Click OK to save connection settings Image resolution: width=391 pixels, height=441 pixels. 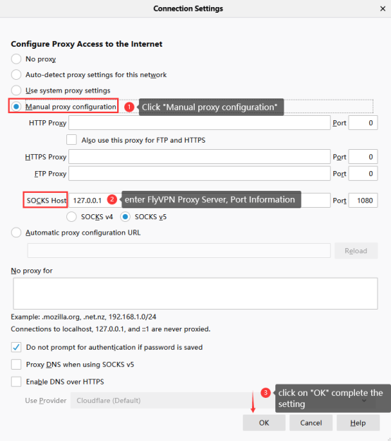(264, 423)
